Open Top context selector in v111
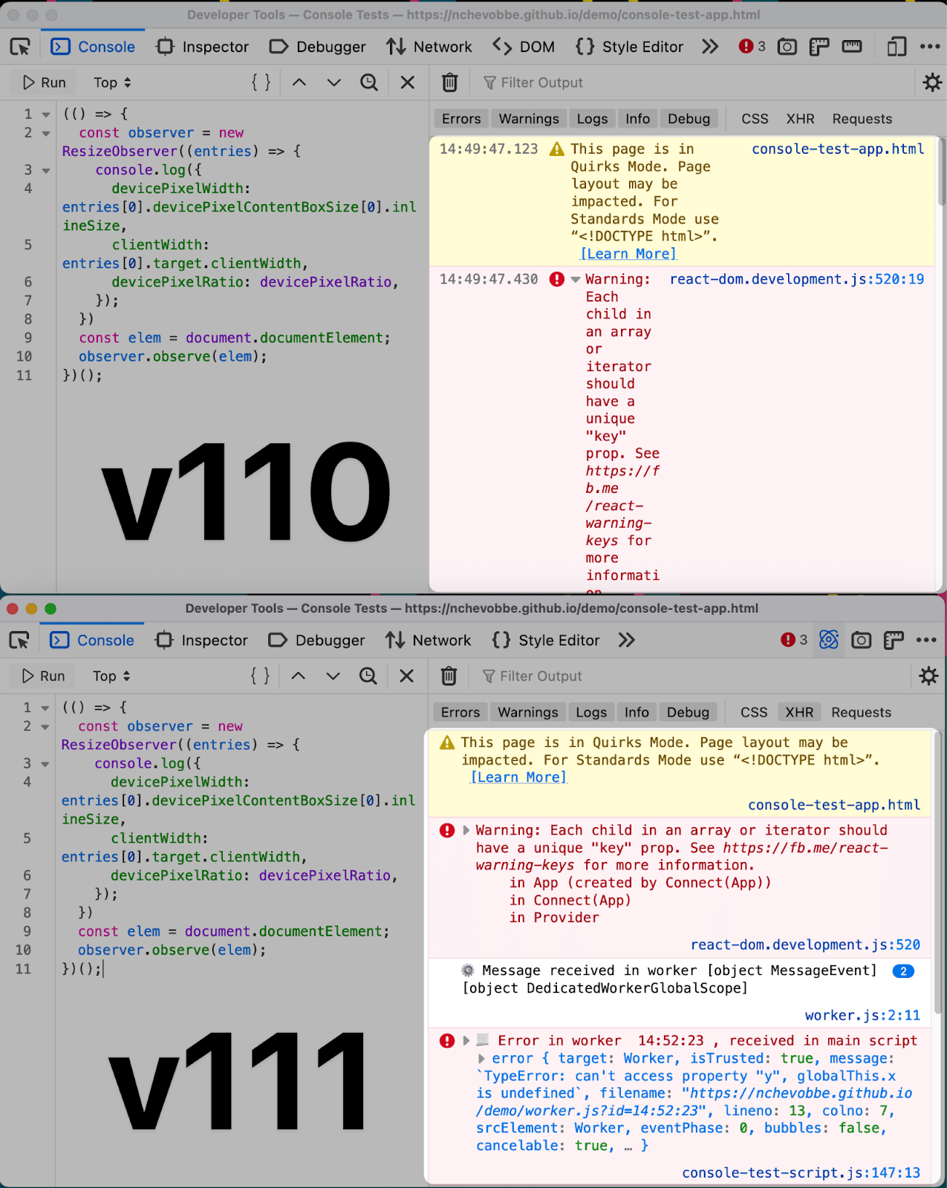Screen dimensions: 947x1188 pyautogui.click(x=111, y=676)
